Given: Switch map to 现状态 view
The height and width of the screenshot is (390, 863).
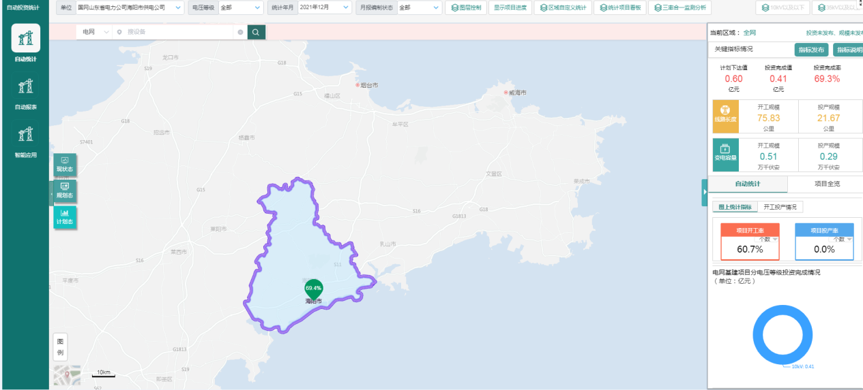Looking at the screenshot, I should (x=65, y=165).
